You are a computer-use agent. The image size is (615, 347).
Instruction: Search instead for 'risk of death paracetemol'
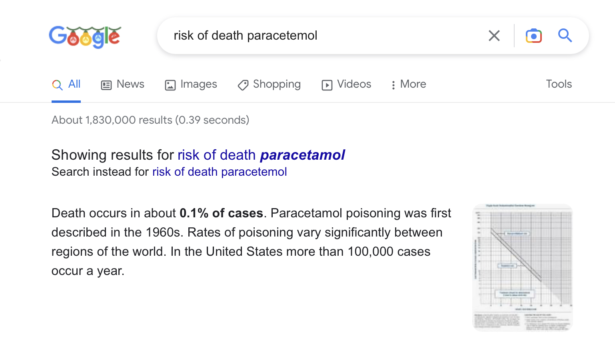(x=220, y=172)
